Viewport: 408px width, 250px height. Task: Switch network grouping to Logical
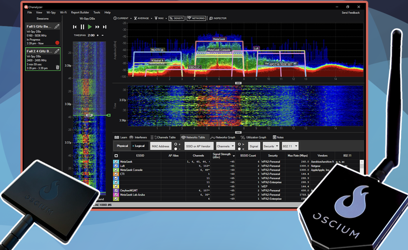point(140,146)
